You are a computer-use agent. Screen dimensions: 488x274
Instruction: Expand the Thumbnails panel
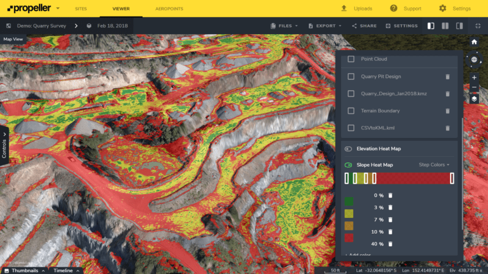(25, 270)
